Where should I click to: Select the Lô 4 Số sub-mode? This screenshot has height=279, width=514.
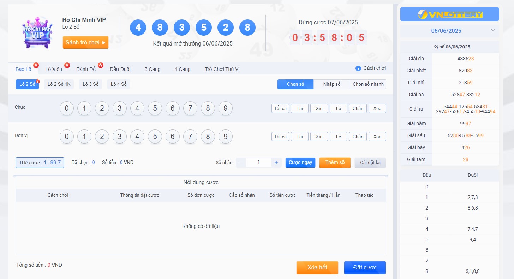point(119,84)
